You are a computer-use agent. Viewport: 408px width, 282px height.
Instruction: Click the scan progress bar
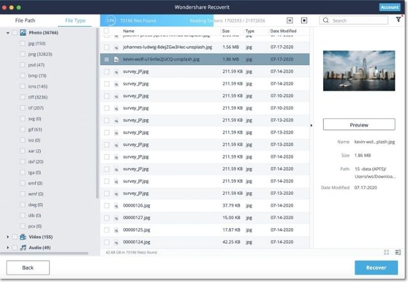(x=157, y=21)
